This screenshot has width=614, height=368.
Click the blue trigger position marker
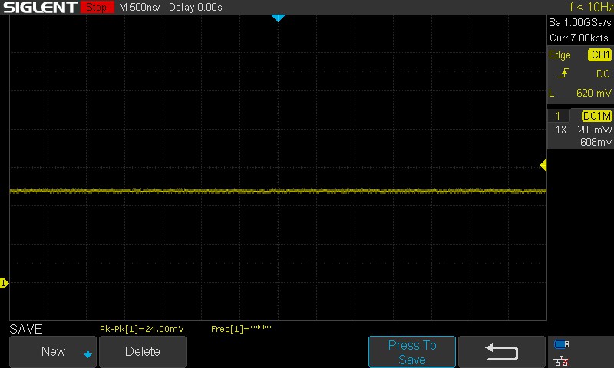click(278, 18)
